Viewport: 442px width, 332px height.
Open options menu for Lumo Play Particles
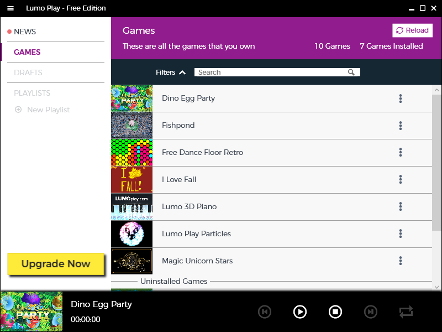tap(400, 234)
